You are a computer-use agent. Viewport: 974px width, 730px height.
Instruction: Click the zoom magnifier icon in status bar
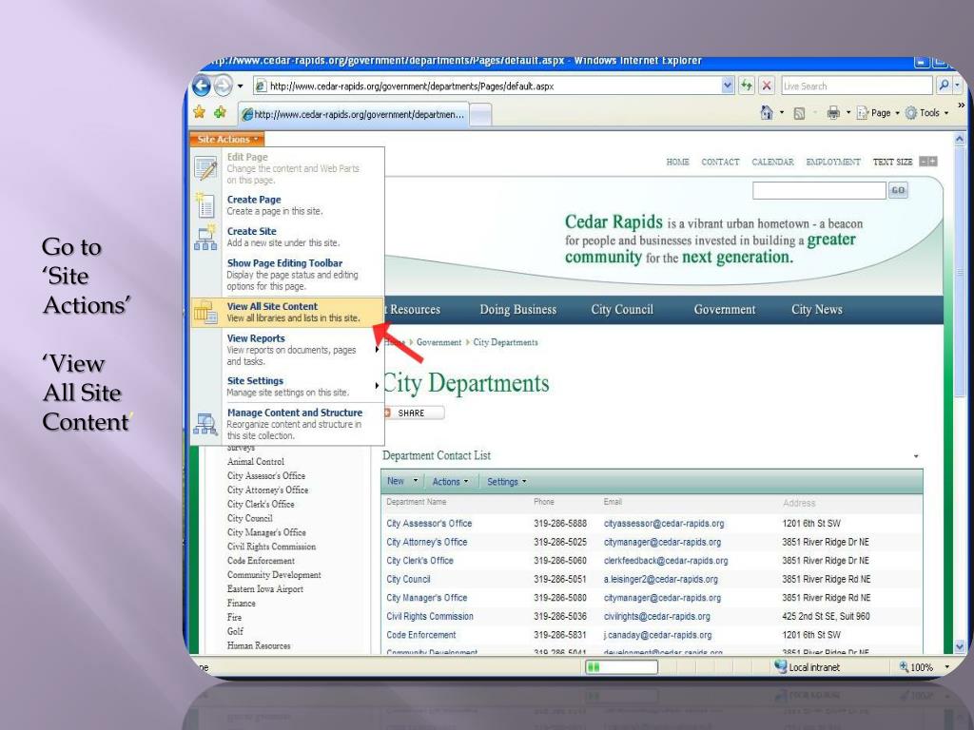point(904,666)
